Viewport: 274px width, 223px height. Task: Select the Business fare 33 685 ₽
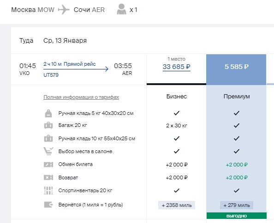click(177, 67)
